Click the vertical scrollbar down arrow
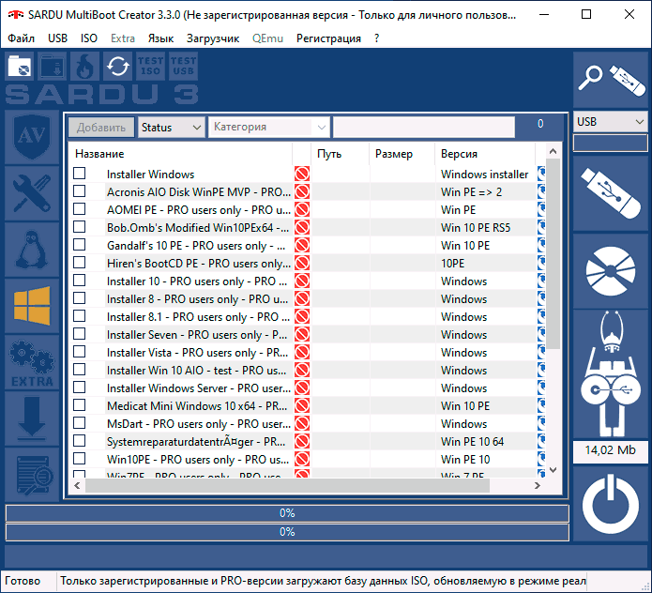Screen dimensions: 652x593 coord(553,468)
